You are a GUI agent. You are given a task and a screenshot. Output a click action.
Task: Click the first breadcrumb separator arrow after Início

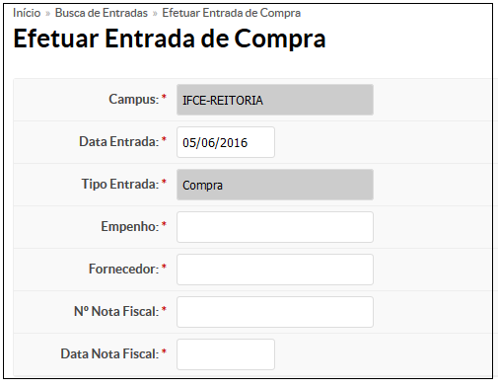[x=47, y=14]
